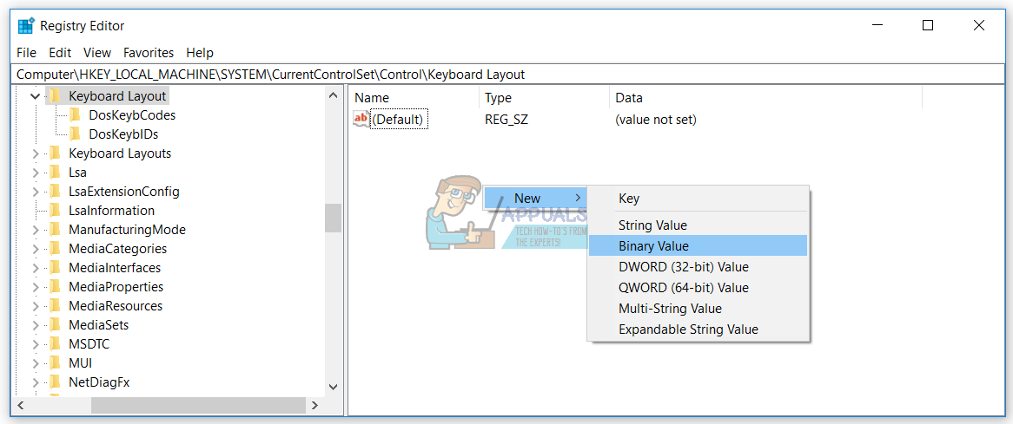The image size is (1013, 424).
Task: Open the Favorites menu
Action: tap(149, 53)
